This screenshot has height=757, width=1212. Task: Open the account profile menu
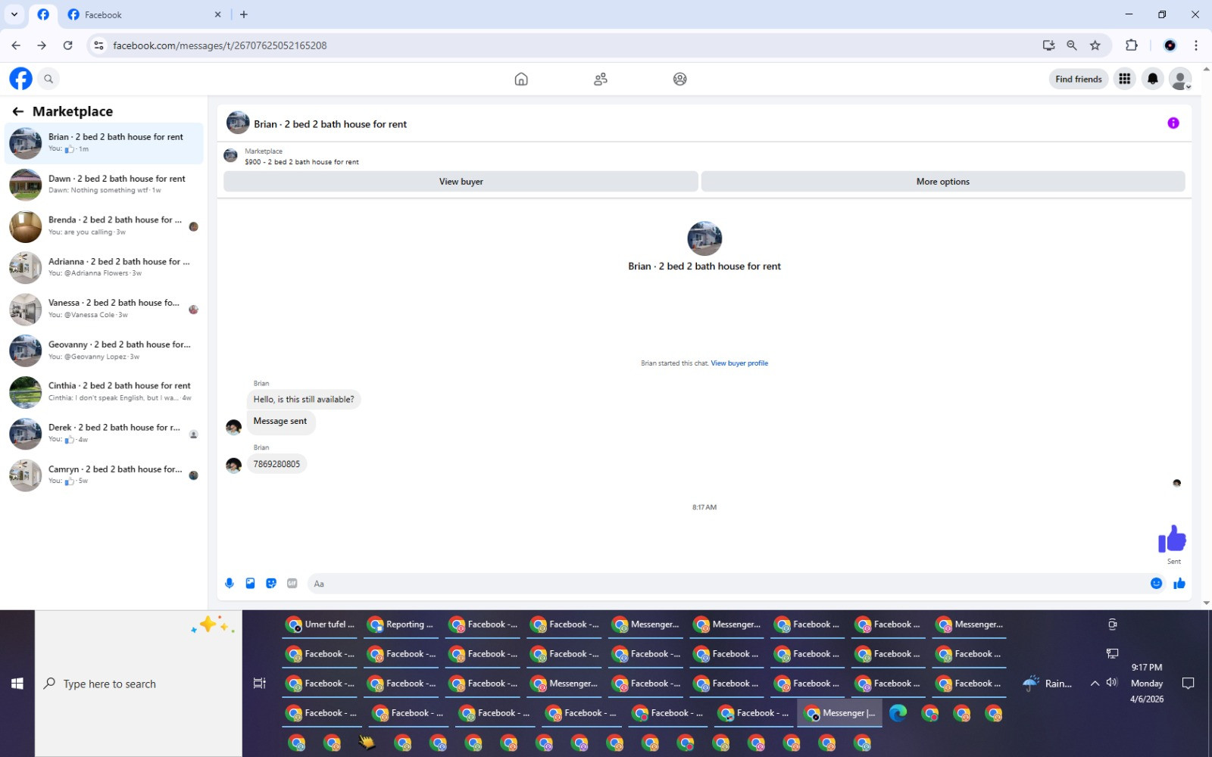pos(1180,79)
